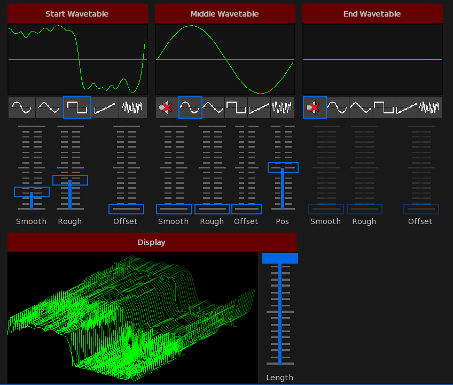The width and height of the screenshot is (453, 385).
Task: Pick square wave in Middle Wavetable
Action: point(236,107)
